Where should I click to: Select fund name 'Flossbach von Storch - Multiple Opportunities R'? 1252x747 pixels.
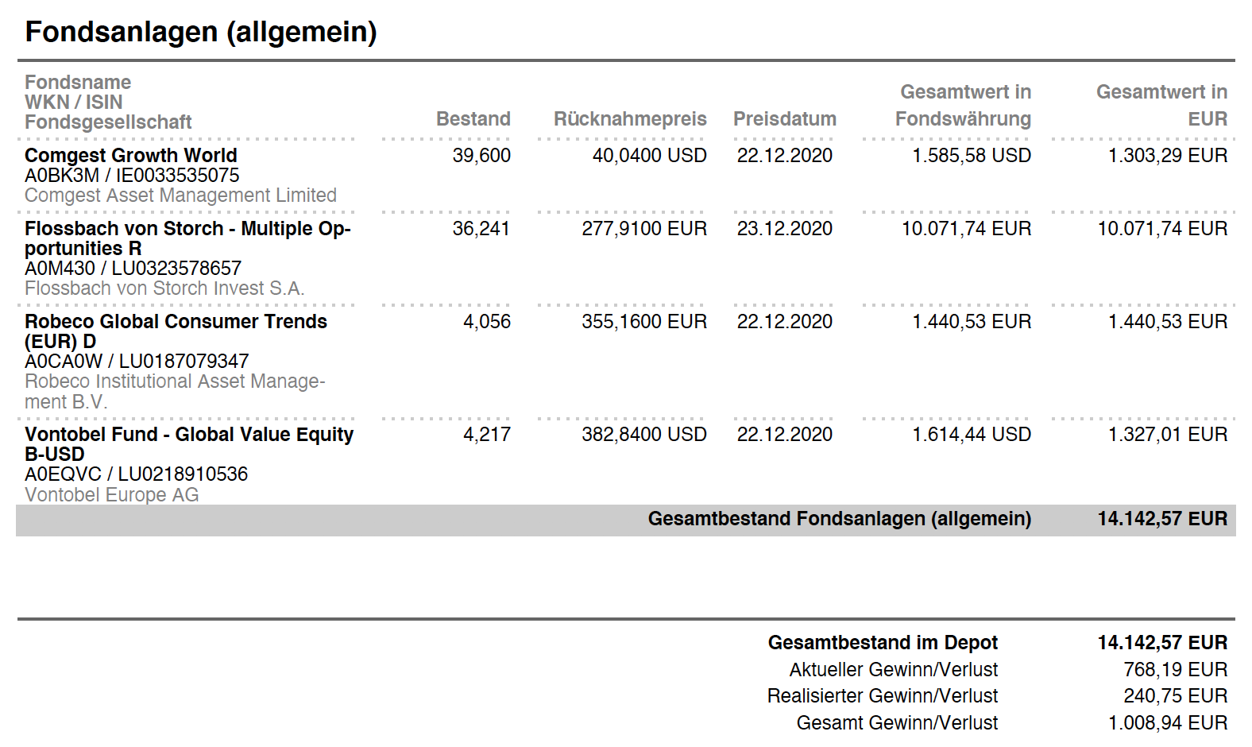click(187, 238)
